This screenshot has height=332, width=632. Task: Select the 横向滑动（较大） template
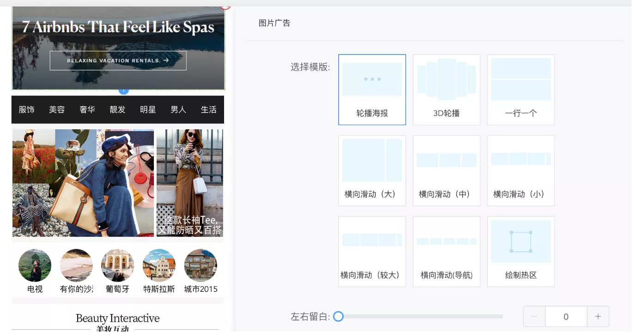(x=372, y=252)
